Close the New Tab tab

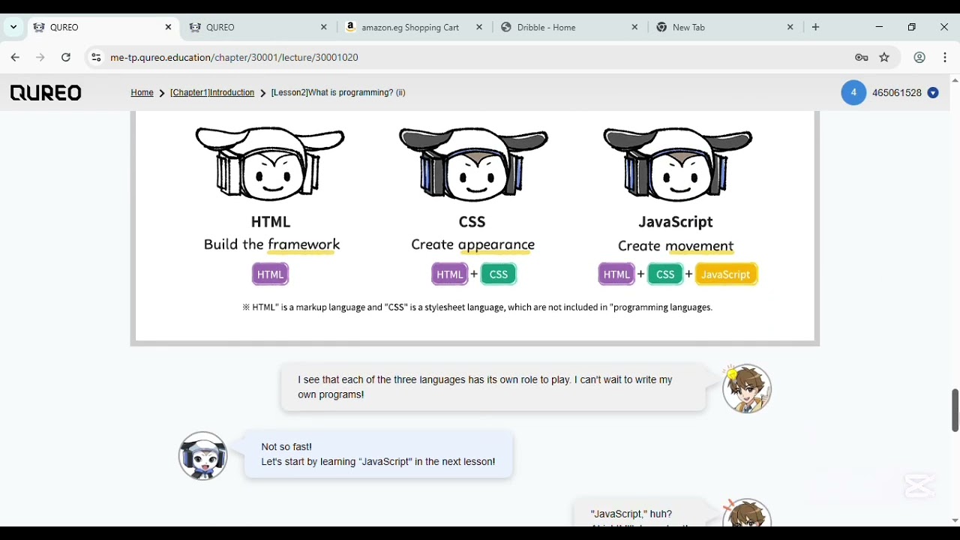[790, 27]
